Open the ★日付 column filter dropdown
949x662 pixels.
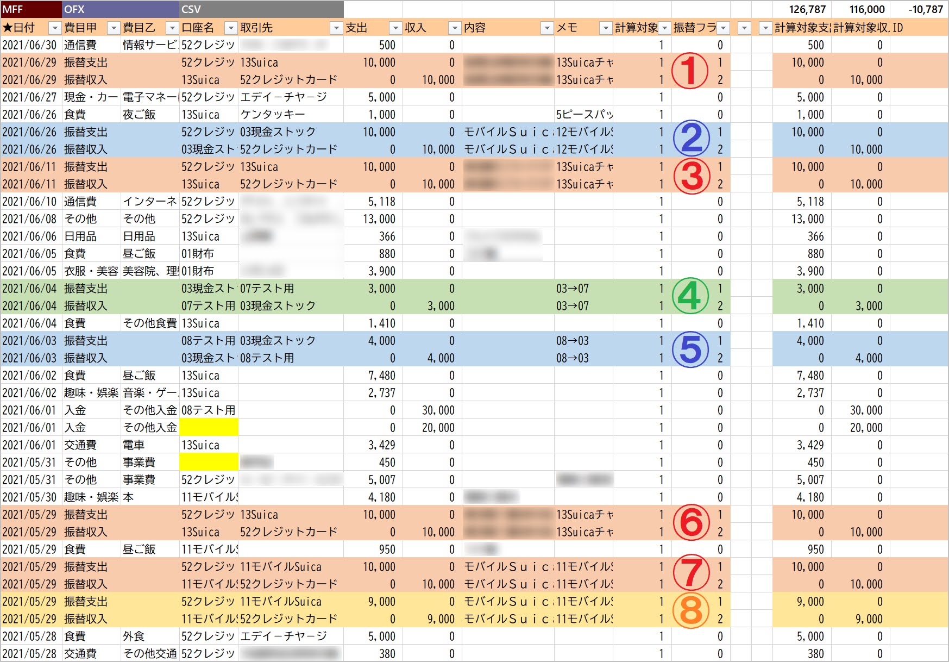point(55,28)
